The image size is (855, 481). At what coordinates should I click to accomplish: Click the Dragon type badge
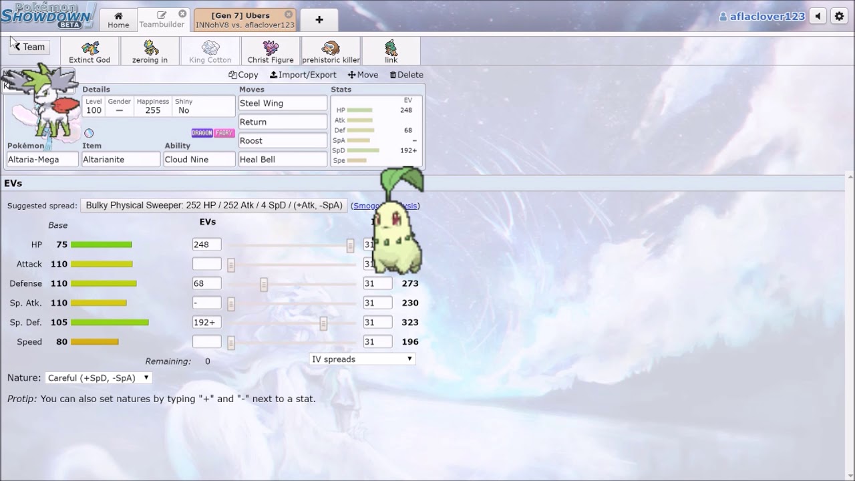(x=202, y=133)
